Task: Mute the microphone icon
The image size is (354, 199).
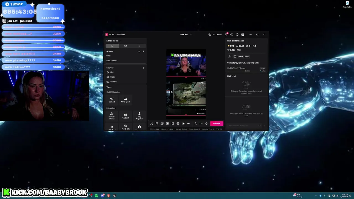Action: 206,124
